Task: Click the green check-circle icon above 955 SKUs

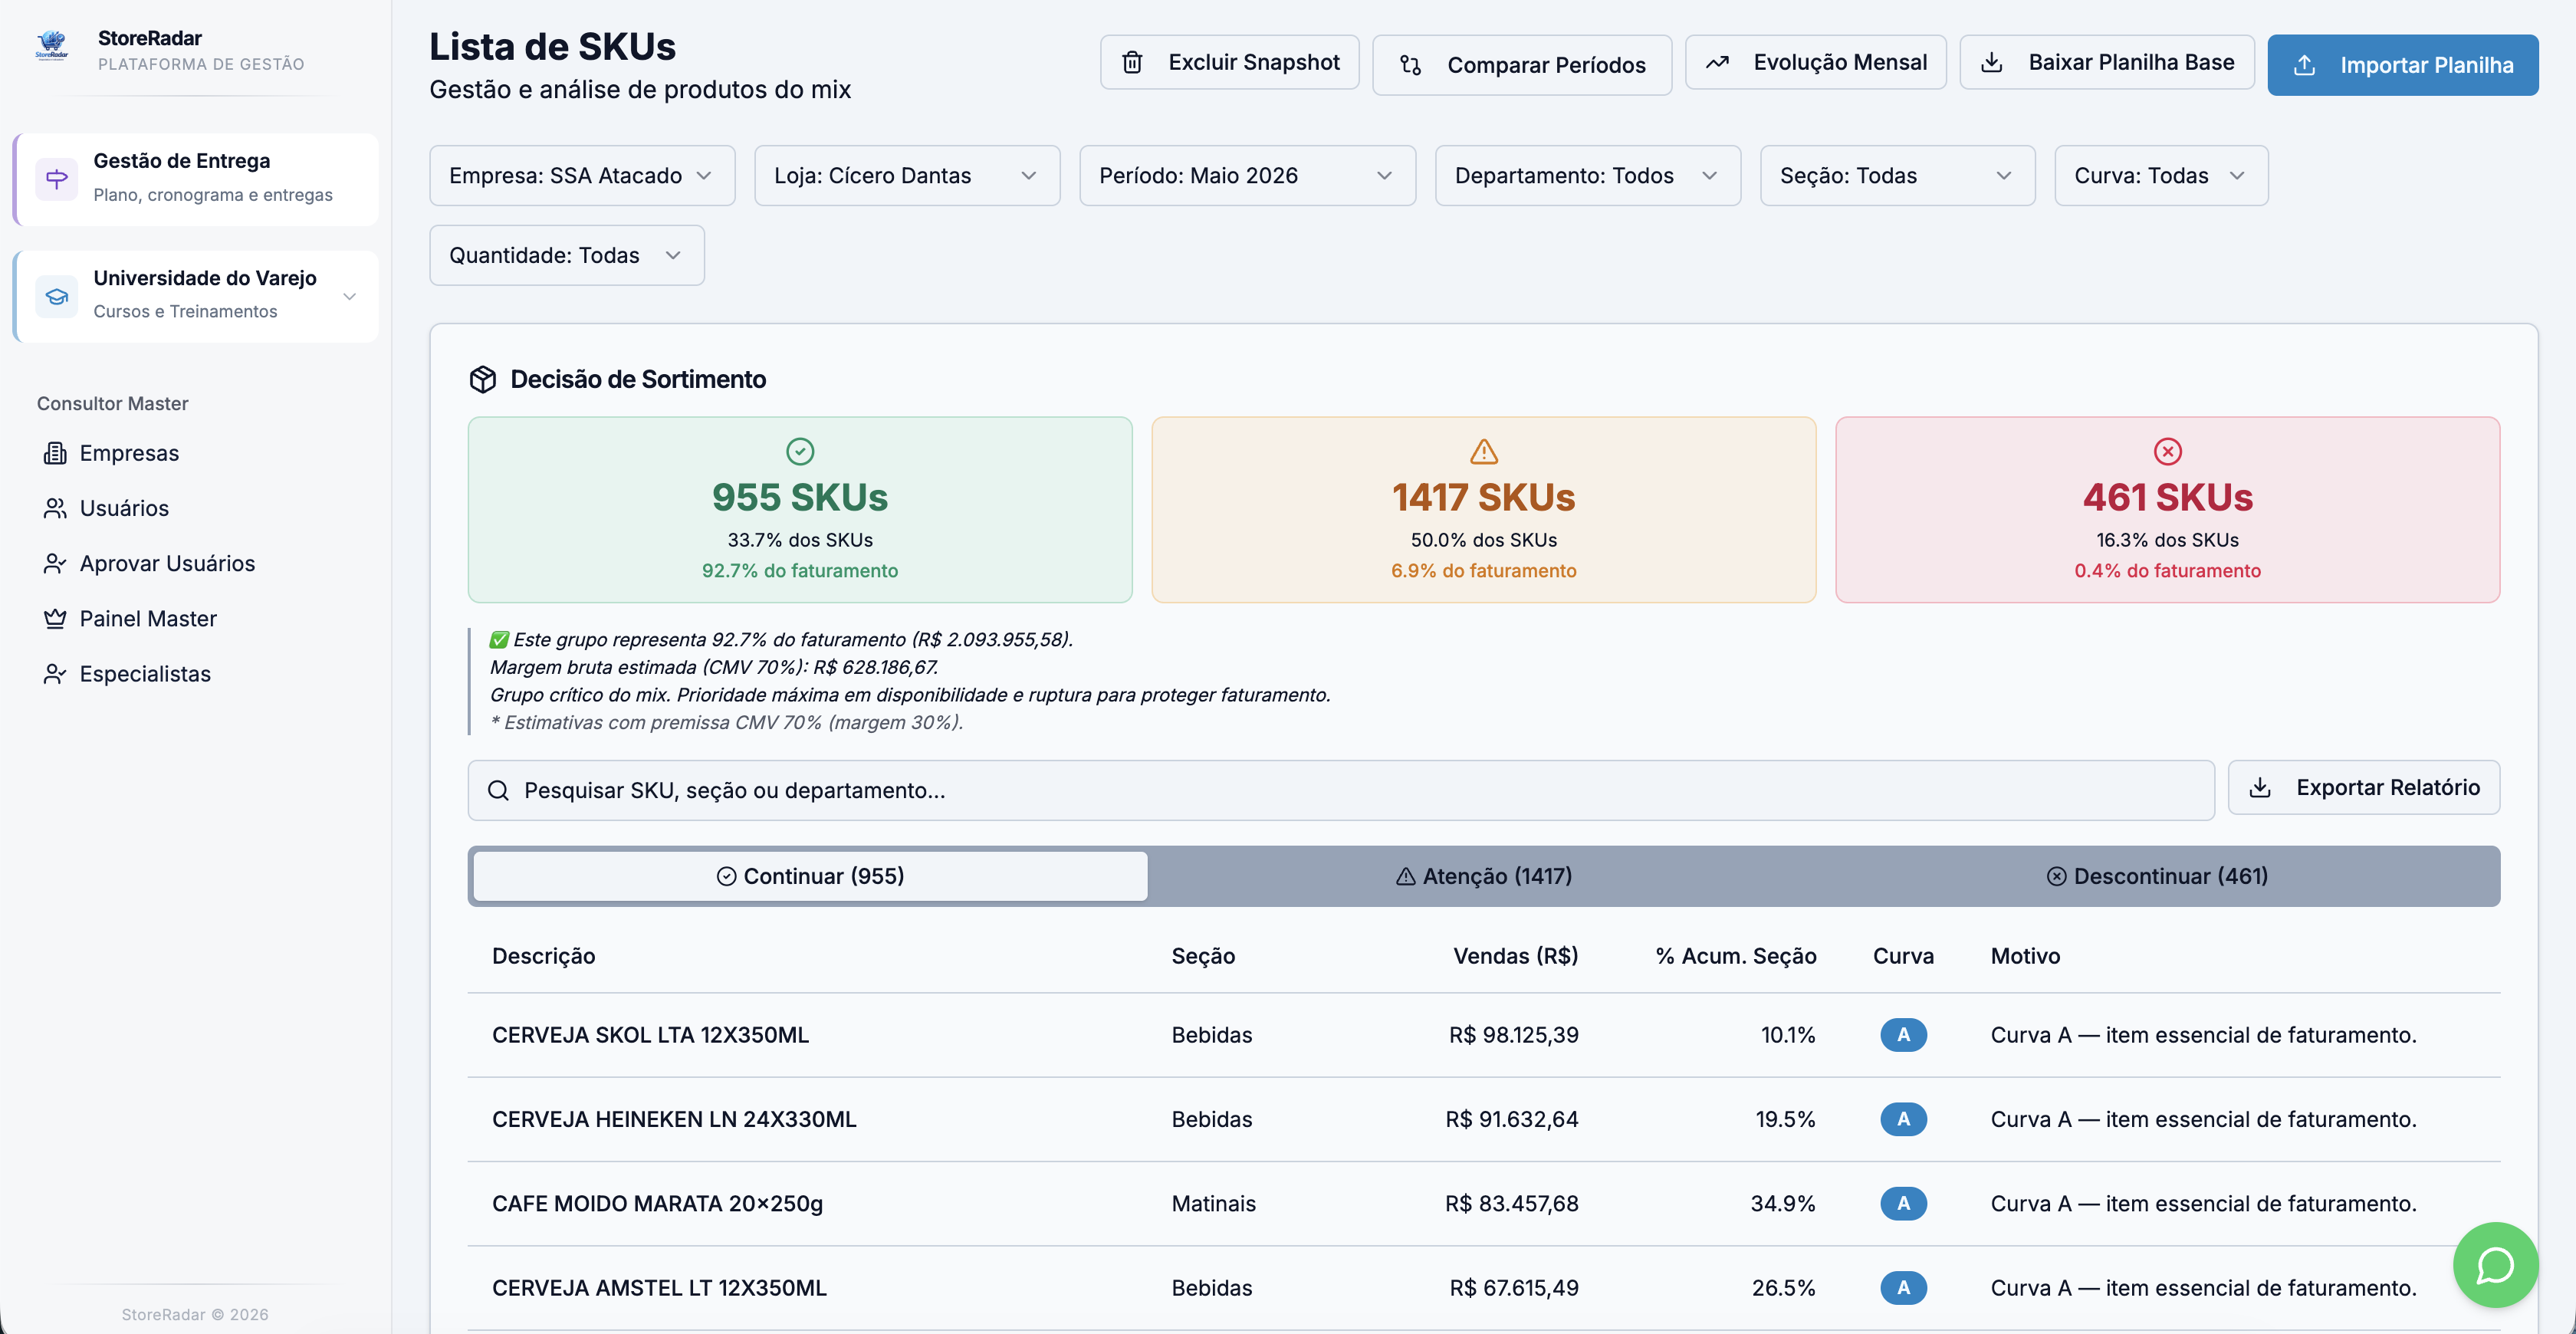Action: coord(800,451)
